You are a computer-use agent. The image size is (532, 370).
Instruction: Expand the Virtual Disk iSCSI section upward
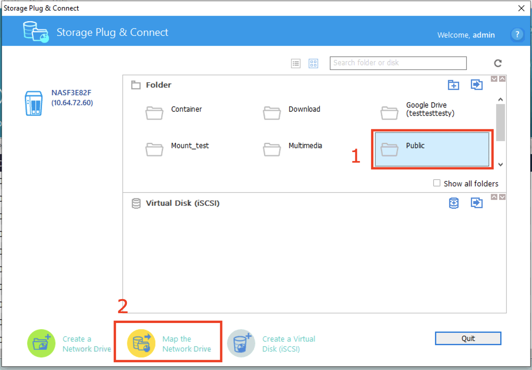tap(494, 197)
